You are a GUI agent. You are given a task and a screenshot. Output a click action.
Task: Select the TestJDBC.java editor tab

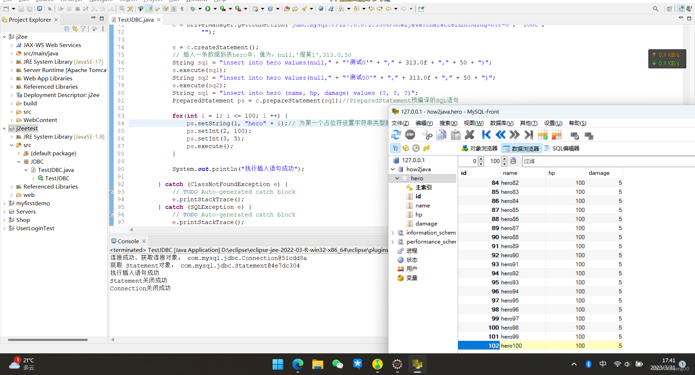(x=135, y=20)
